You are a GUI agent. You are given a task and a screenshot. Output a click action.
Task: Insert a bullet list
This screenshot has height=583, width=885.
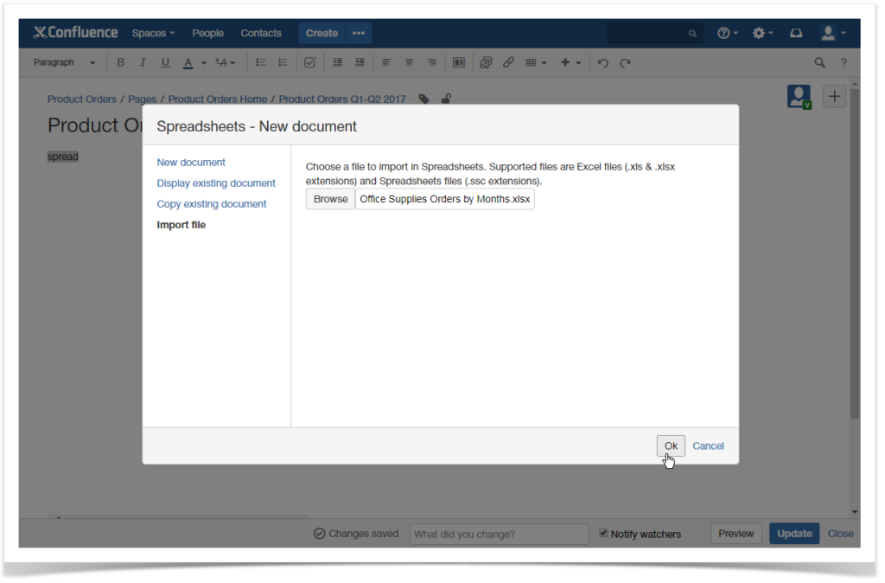point(260,62)
